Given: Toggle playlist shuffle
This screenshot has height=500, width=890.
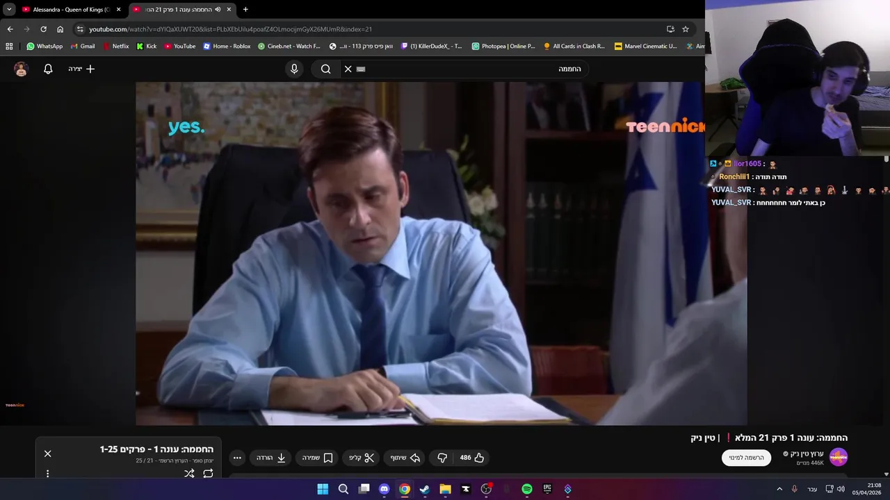Looking at the screenshot, I should pyautogui.click(x=189, y=474).
